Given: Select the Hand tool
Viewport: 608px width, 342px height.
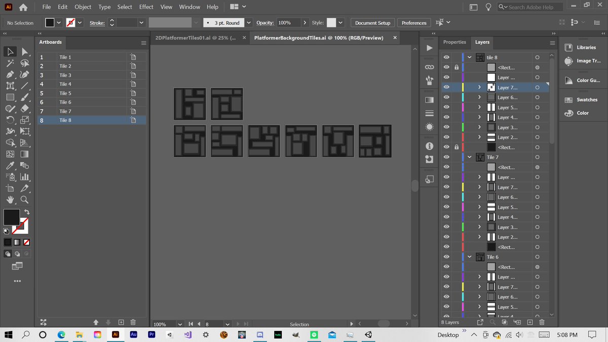Looking at the screenshot, I should pyautogui.click(x=10, y=200).
